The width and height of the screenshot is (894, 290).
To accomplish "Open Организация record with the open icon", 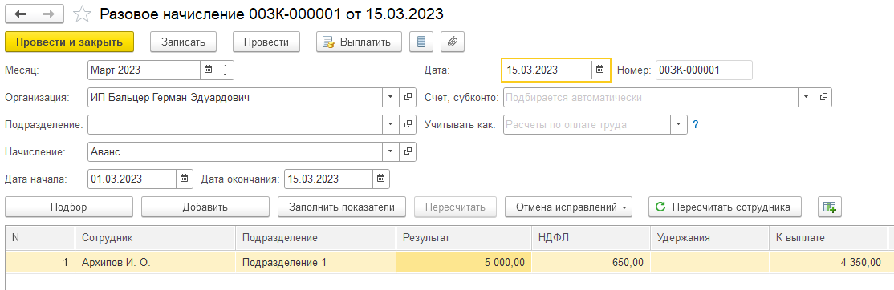I will point(408,97).
